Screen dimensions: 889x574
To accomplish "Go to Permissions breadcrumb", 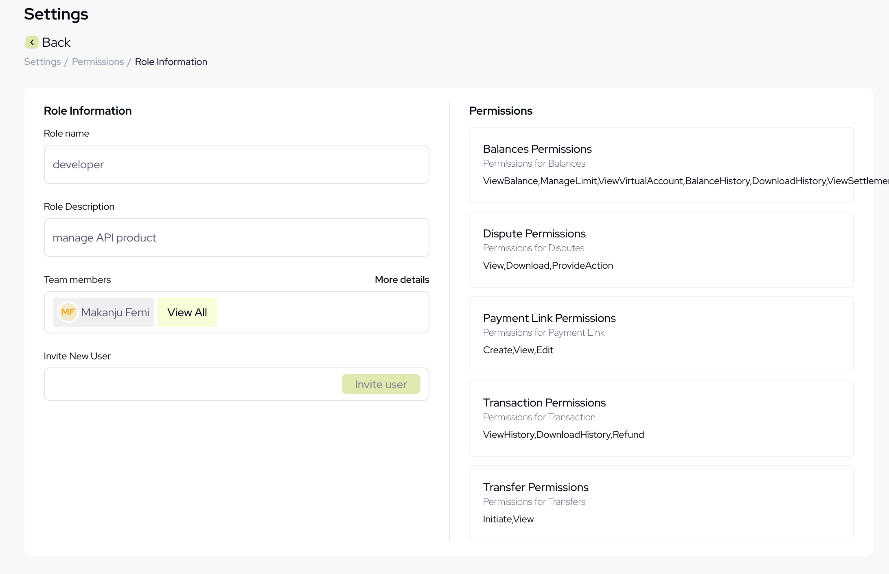I will (x=98, y=62).
